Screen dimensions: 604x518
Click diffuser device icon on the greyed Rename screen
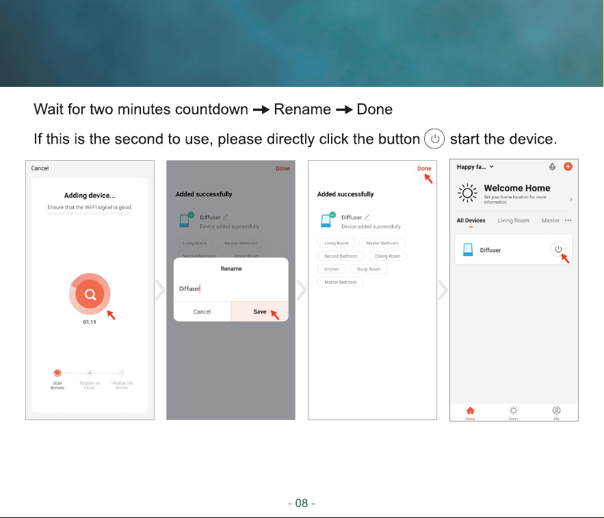(185, 220)
